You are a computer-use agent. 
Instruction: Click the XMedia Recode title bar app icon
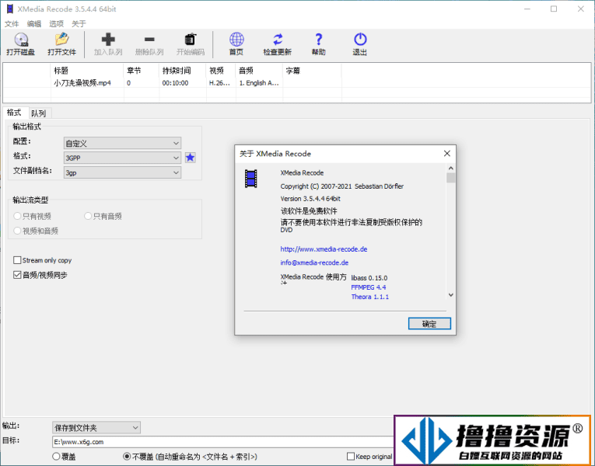pos(10,9)
